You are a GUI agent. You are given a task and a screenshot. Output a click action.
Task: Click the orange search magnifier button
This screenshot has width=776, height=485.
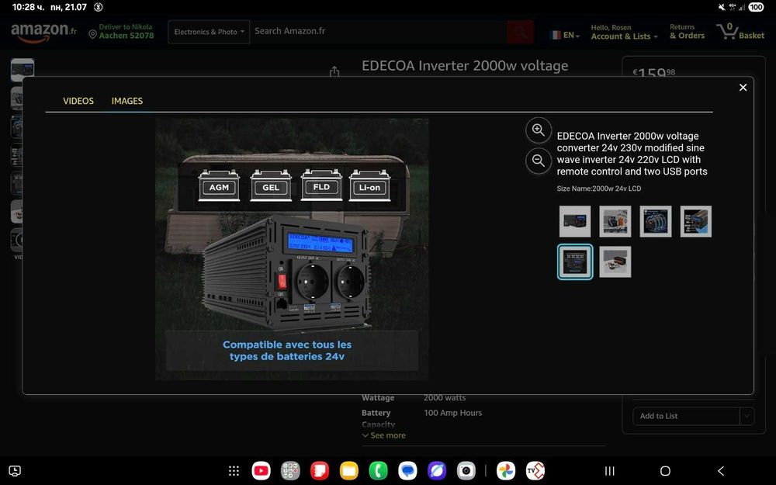click(x=520, y=32)
